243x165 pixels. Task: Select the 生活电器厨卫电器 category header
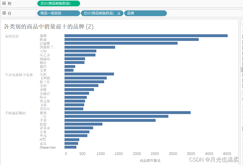coord(19,75)
